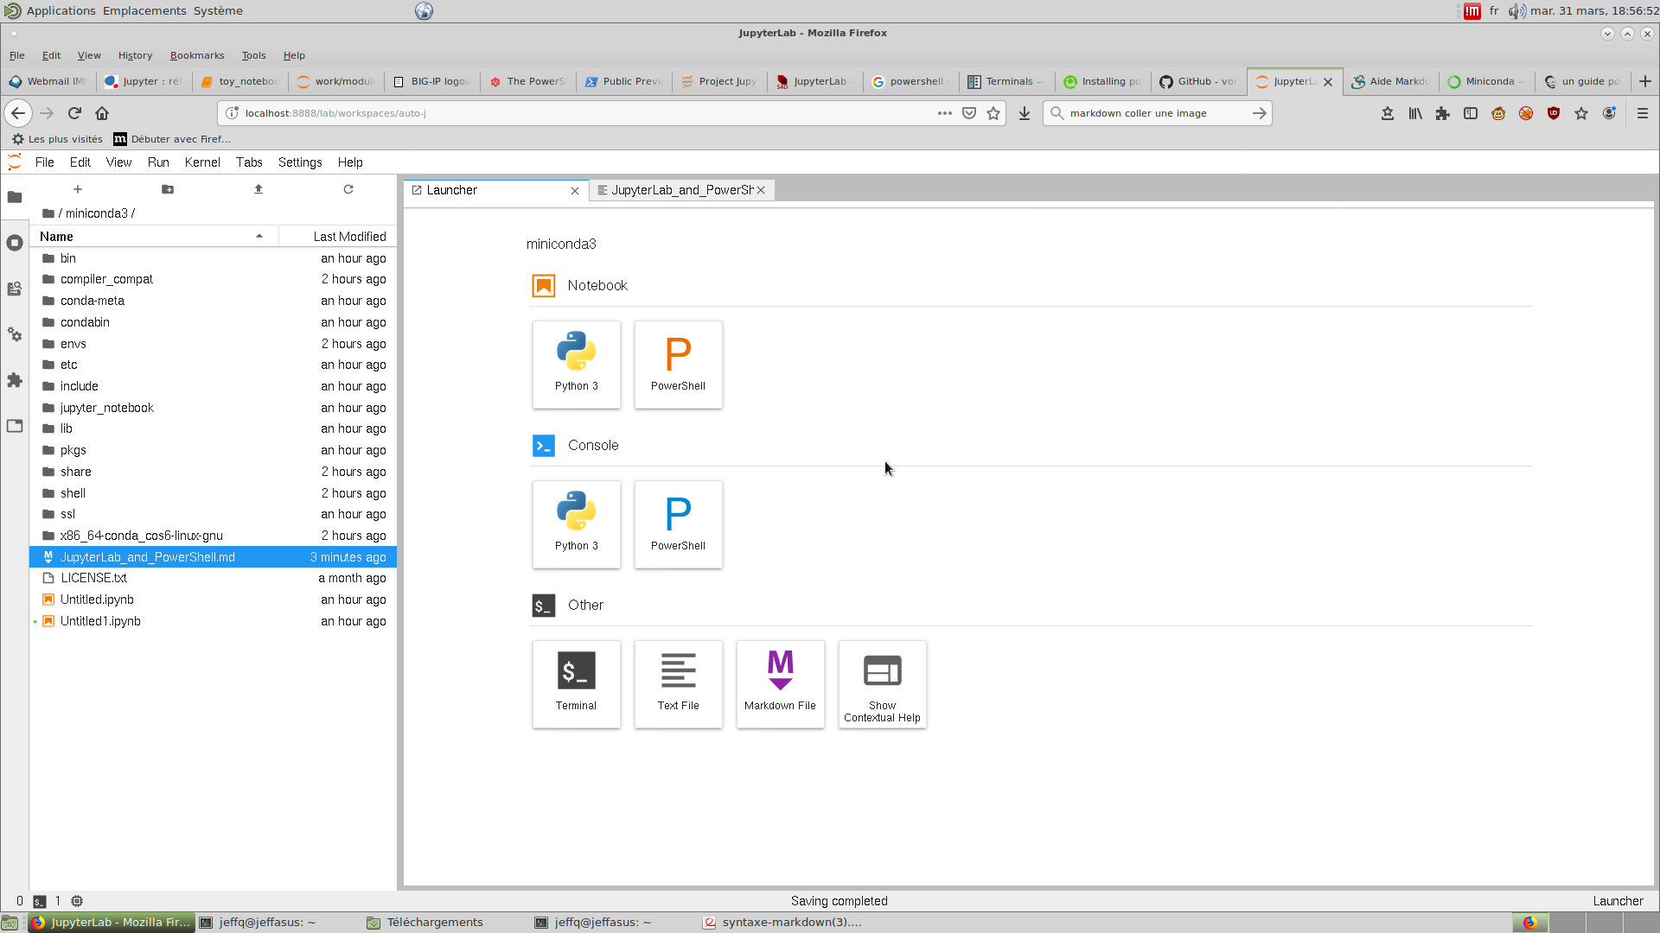The height and width of the screenshot is (933, 1660).
Task: Refresh the file list
Action: point(348,189)
